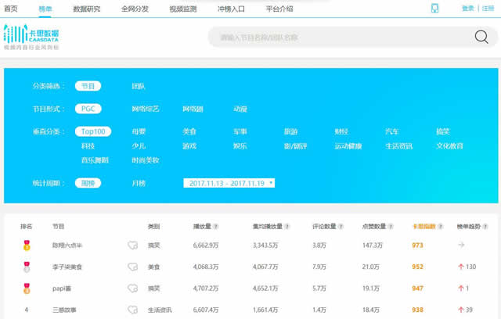The width and height of the screenshot is (501, 319).
Task: Open the 李子柒美食 program link
Action: coord(70,267)
